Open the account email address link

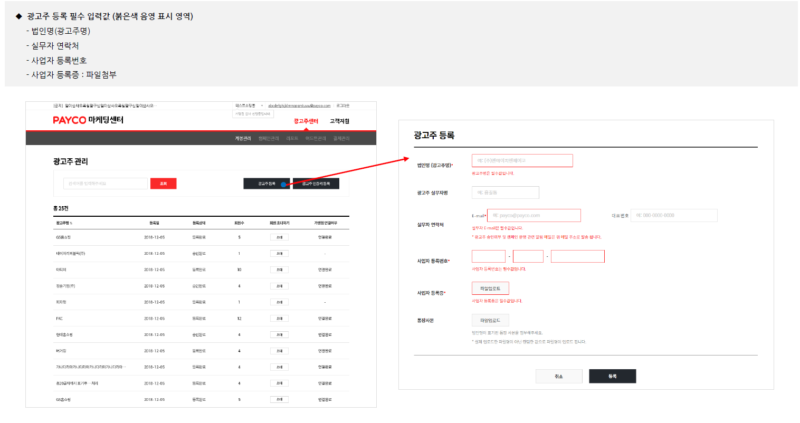299,105
